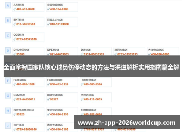
Task: Open the letter H index badge
Action: (8, 110)
